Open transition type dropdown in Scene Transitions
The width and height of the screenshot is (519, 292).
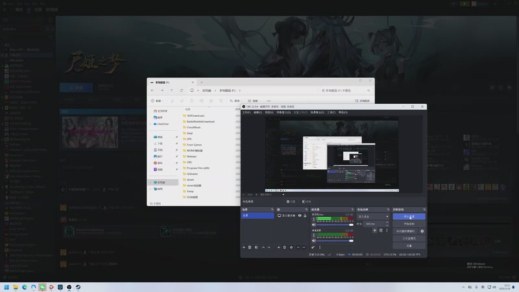373,217
